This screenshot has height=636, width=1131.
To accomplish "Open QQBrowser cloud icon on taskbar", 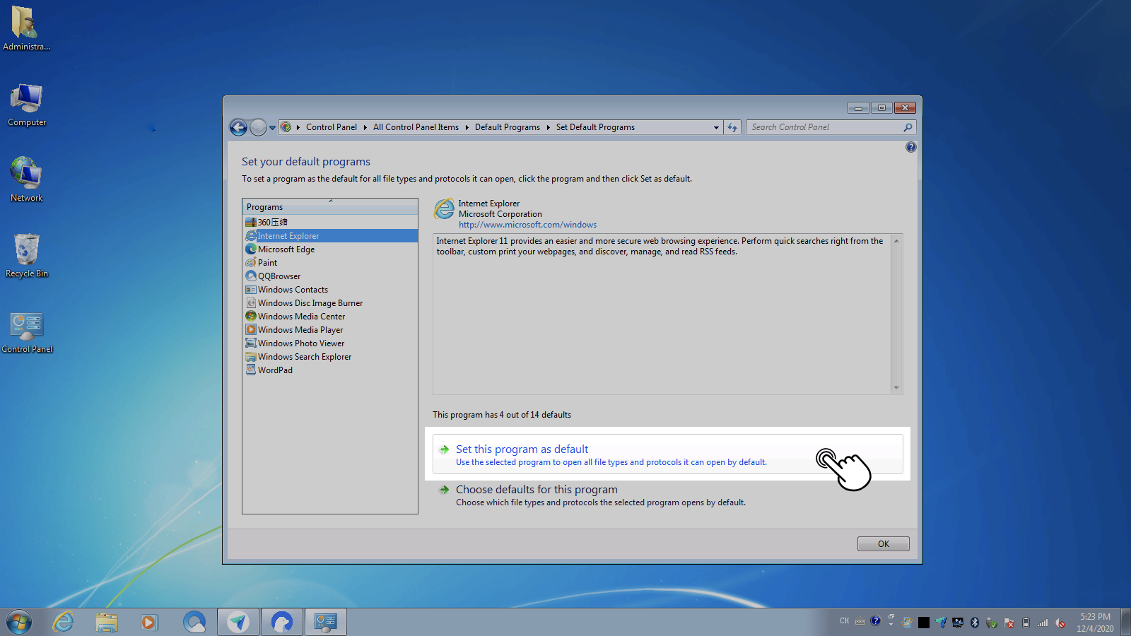I will click(194, 622).
